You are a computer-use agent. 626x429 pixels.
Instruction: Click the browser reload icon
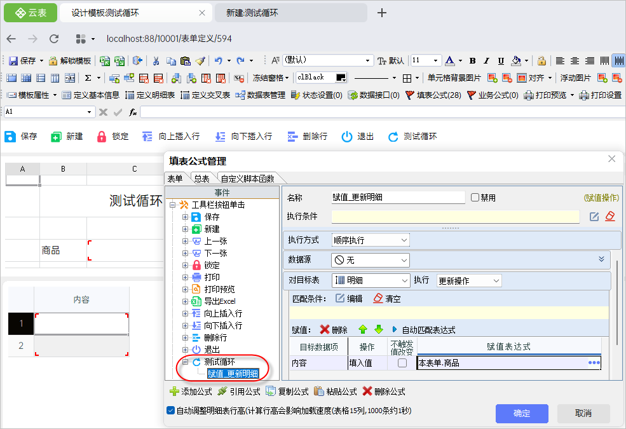[x=54, y=39]
